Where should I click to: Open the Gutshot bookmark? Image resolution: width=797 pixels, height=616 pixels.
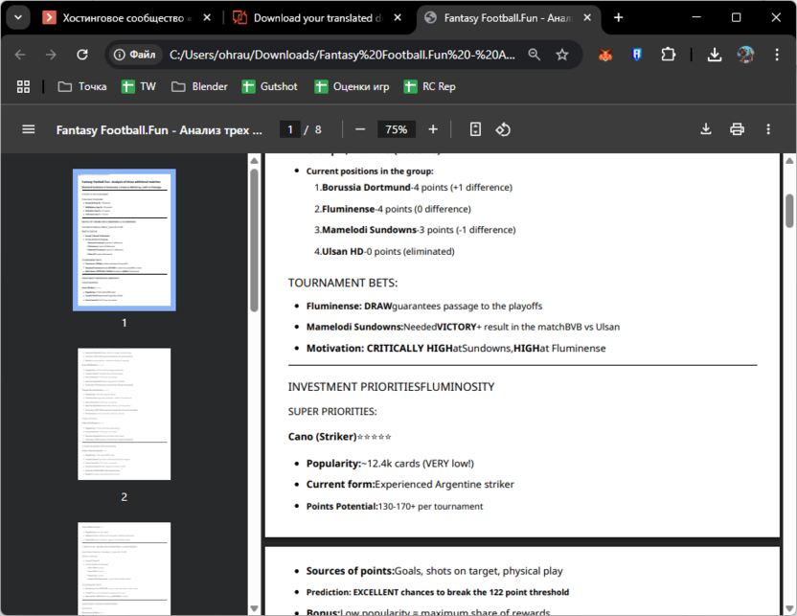(x=269, y=86)
